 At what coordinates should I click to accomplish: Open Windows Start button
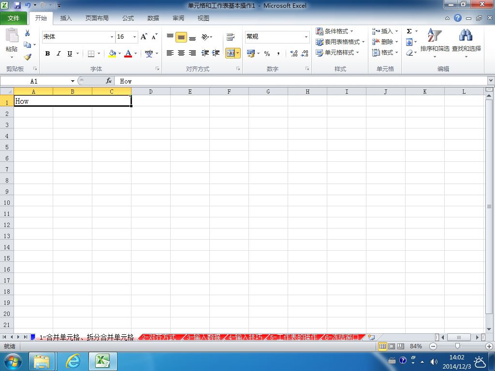coord(12,361)
